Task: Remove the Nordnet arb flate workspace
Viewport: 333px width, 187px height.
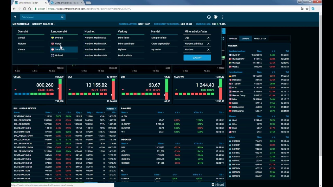Action: [x=208, y=44]
